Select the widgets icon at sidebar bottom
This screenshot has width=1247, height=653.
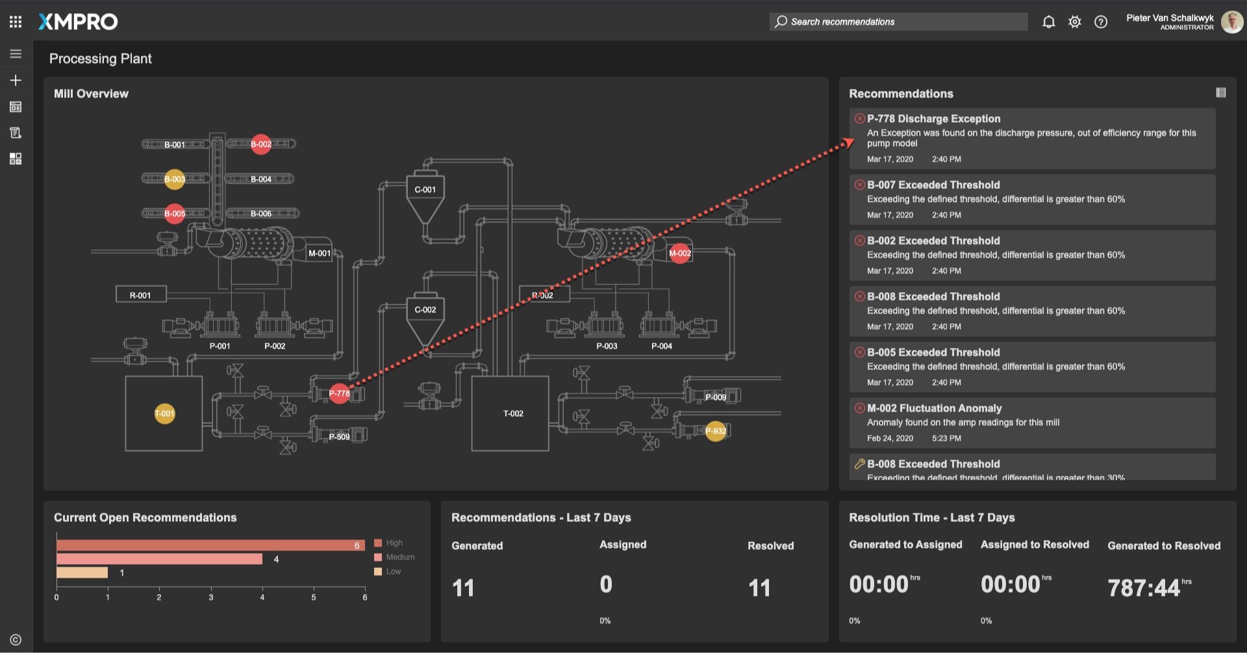tap(16, 157)
